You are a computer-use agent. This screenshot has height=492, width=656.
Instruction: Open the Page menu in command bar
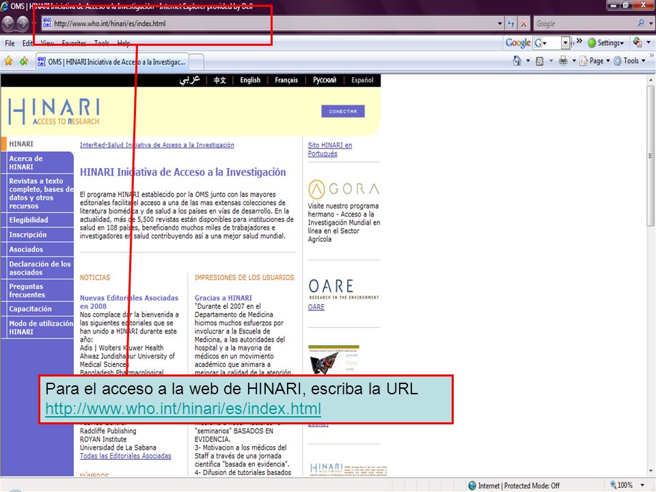point(594,61)
